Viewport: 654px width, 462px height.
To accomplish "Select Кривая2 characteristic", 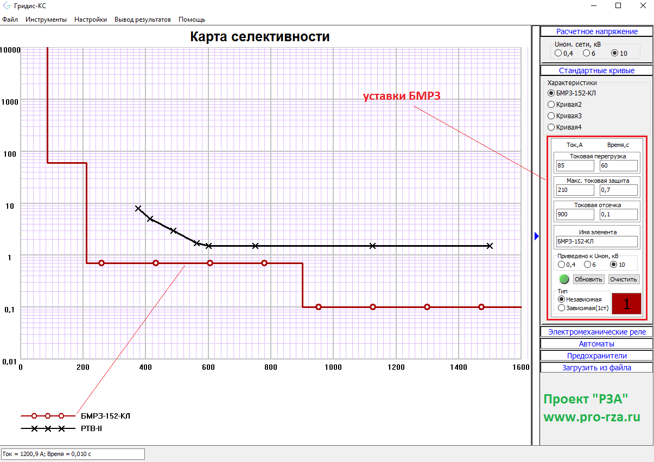I will tap(551, 104).
